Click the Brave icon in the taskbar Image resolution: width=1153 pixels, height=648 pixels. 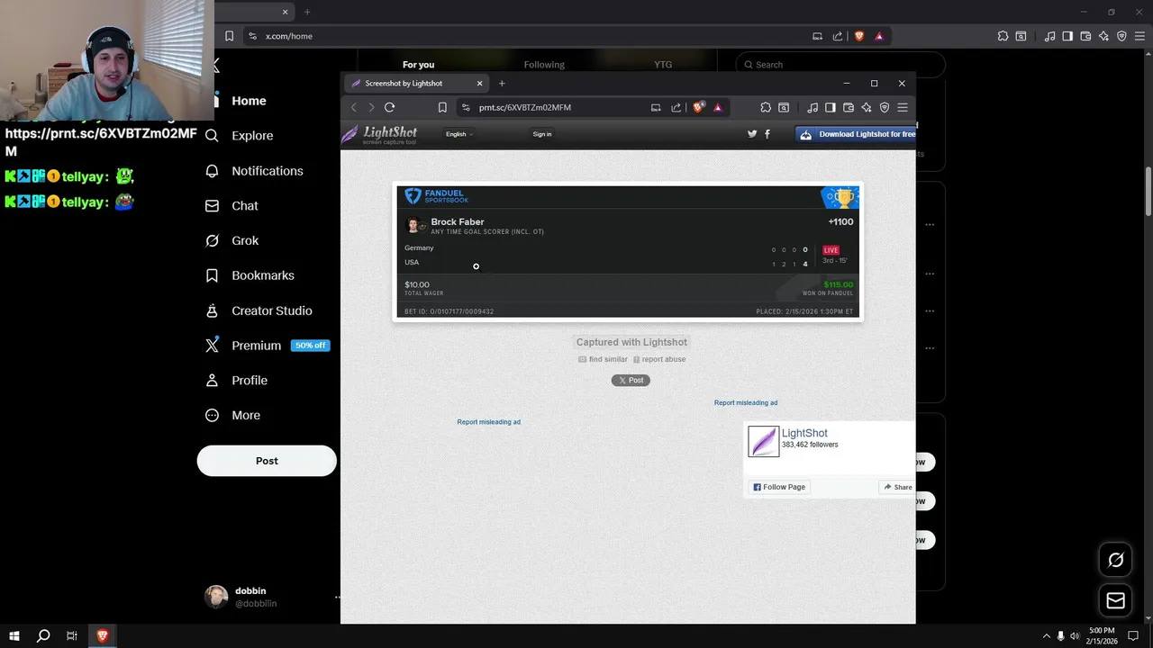[102, 635]
